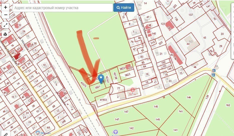This screenshot has height=136, width=234.
Task: Zoom out with the minus button
Action: (x=6, y=15)
